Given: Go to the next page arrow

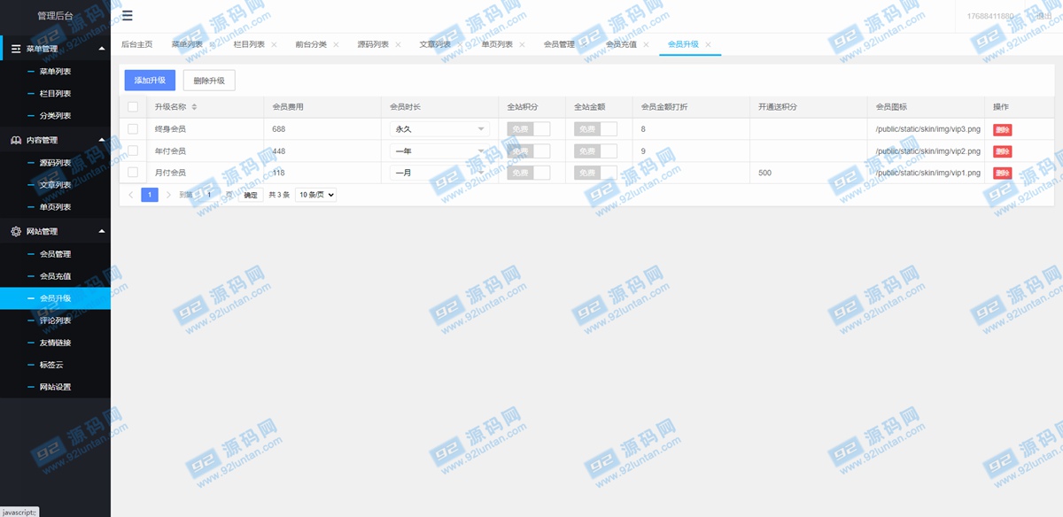Looking at the screenshot, I should [x=167, y=195].
